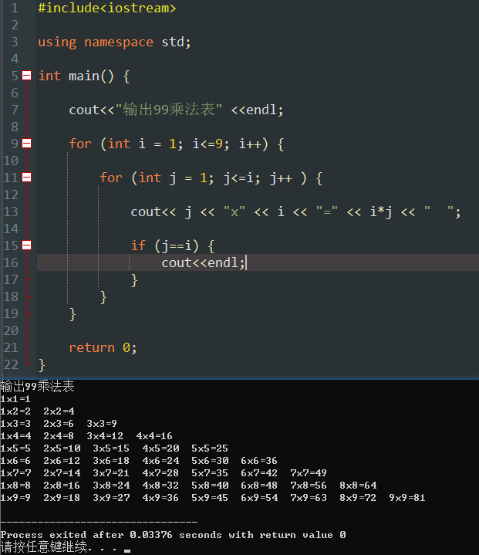Viewport: 479px width, 555px height.
Task: Click '2x2=4' in the console output
Action: pos(59,411)
